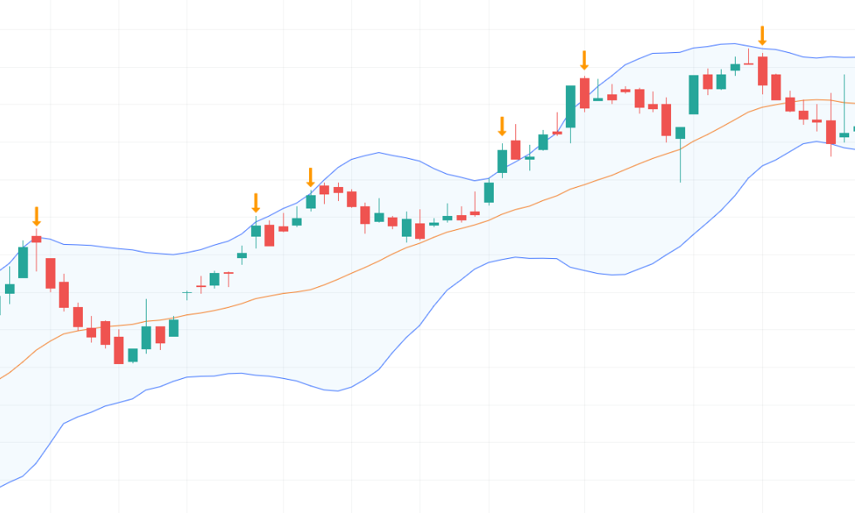Click green candle below the fourth arrow
The height and width of the screenshot is (513, 855).
pos(502,161)
